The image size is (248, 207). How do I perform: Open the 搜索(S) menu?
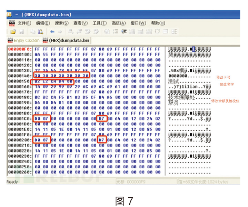[x=61, y=23]
